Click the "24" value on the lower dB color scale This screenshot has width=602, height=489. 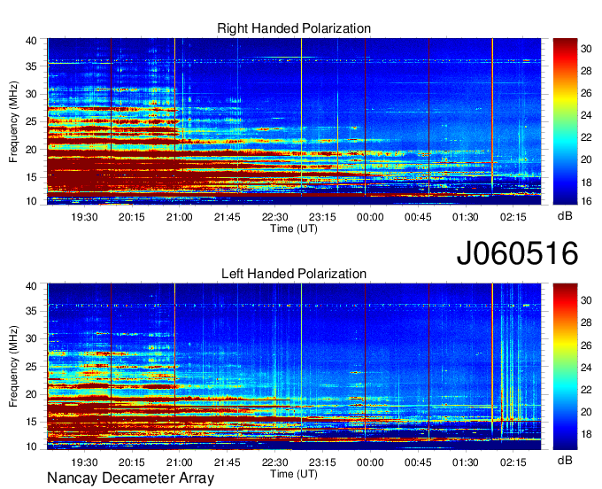click(586, 368)
